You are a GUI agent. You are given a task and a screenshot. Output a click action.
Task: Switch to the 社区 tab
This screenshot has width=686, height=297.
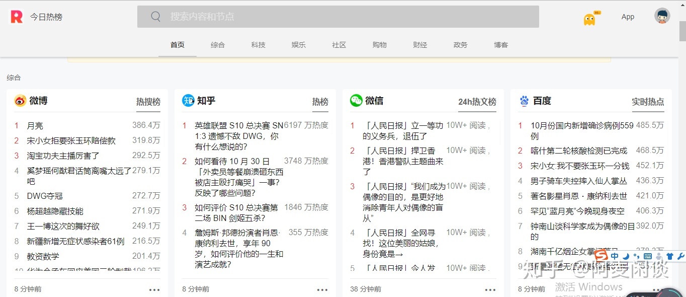pyautogui.click(x=339, y=45)
